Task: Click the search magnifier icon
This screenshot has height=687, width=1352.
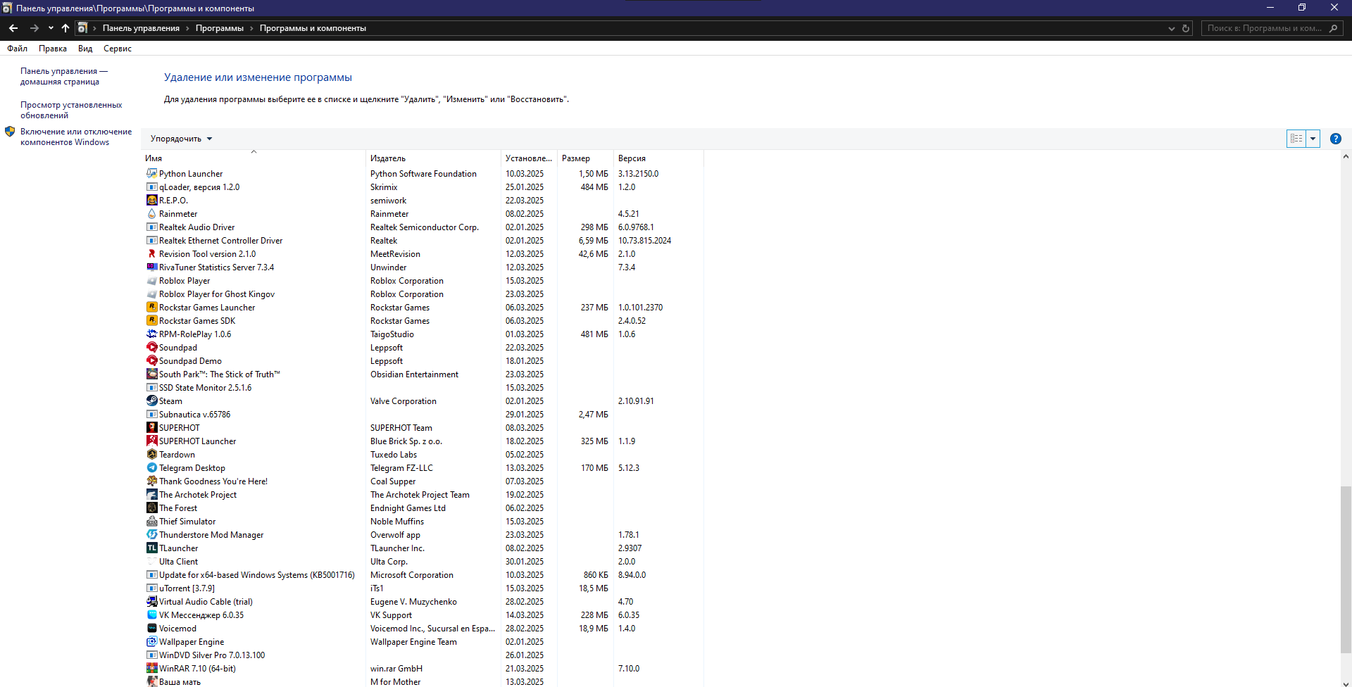Action: 1333,28
